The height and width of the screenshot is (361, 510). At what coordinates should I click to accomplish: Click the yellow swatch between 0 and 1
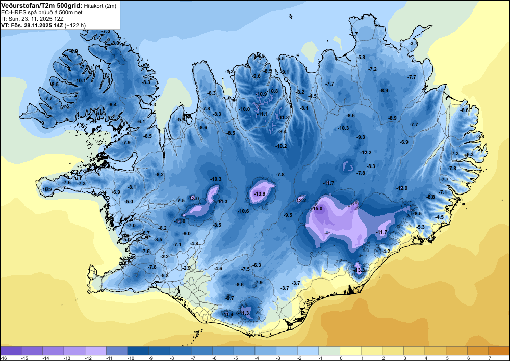point(351,351)
